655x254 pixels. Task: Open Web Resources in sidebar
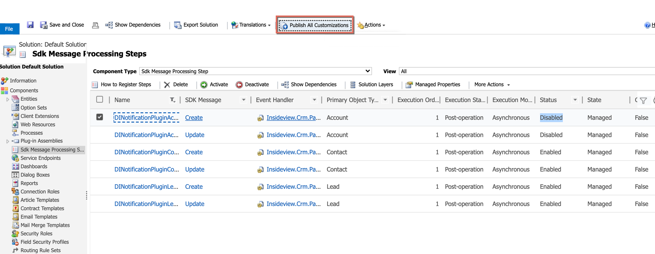[38, 125]
